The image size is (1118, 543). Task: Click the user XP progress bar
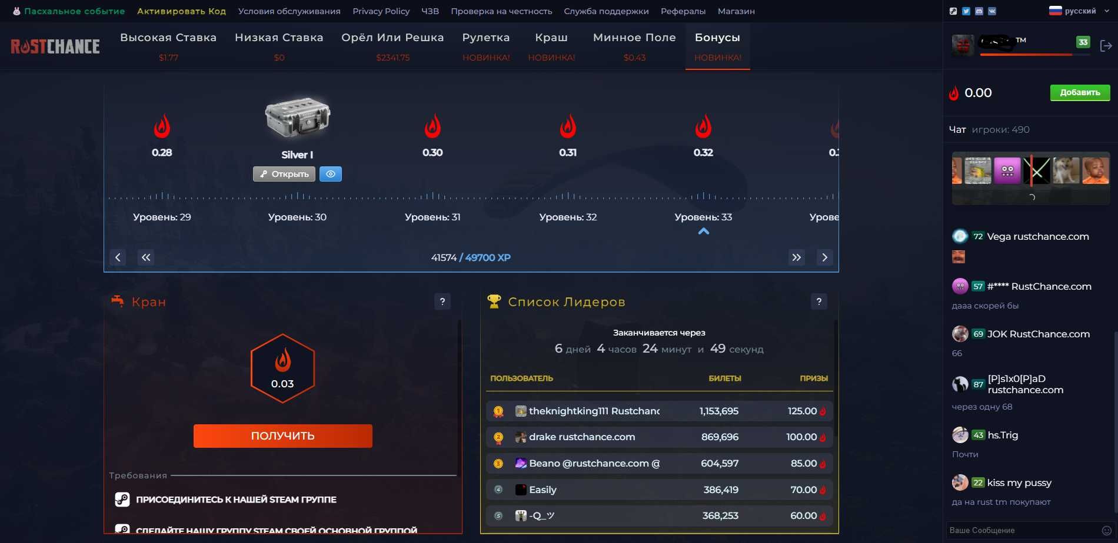click(x=1034, y=55)
